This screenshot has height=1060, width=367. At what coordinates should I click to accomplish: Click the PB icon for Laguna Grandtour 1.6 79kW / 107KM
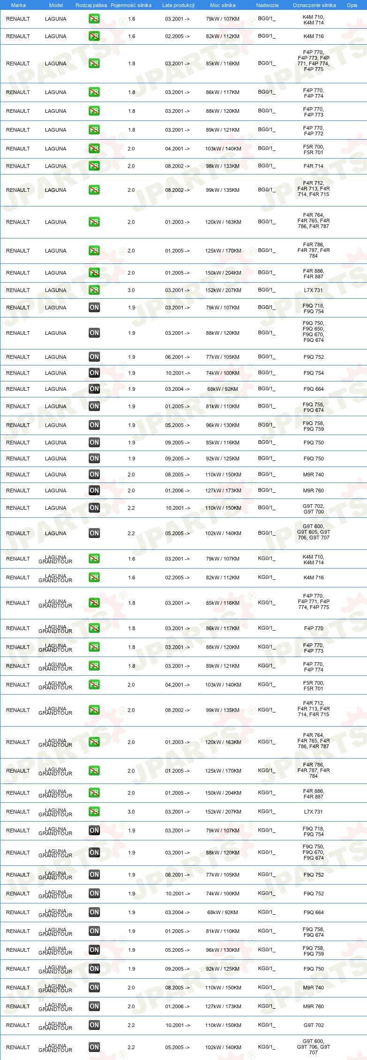(x=94, y=559)
